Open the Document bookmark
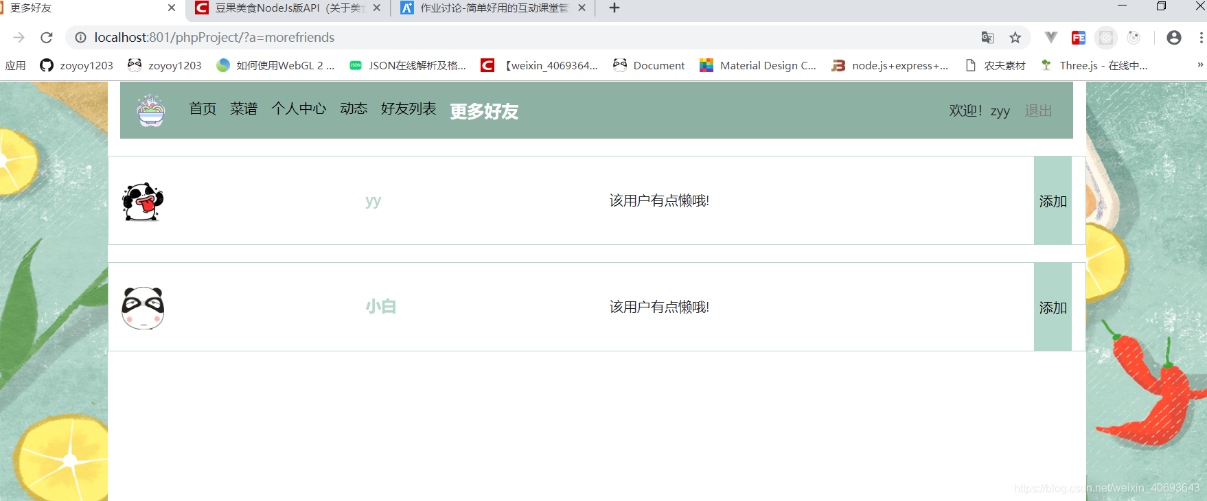 (649, 65)
